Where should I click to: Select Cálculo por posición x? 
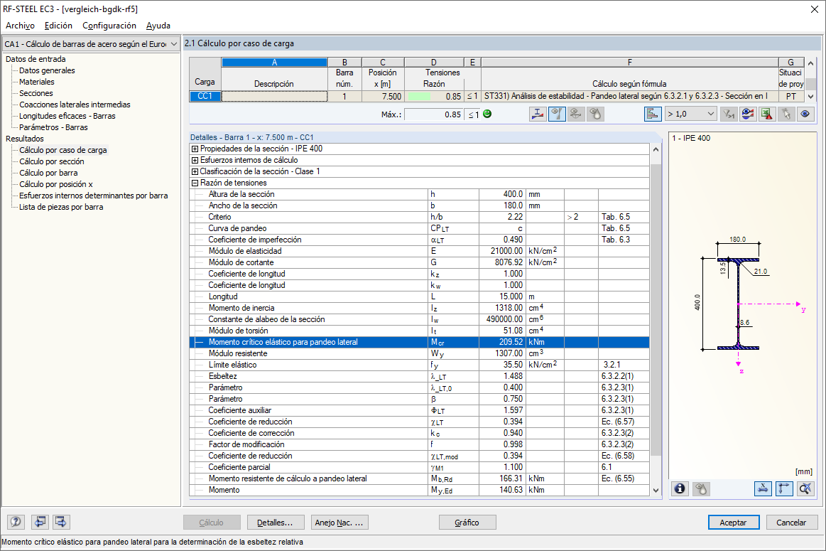(x=56, y=184)
